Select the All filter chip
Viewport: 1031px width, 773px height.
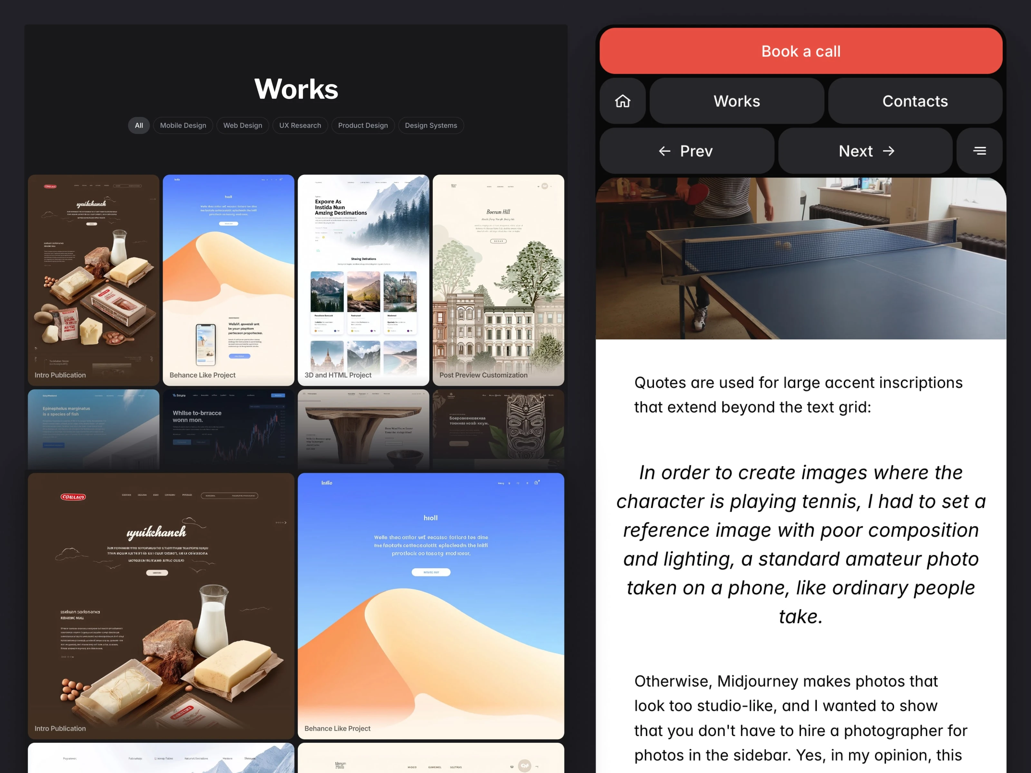coord(139,125)
